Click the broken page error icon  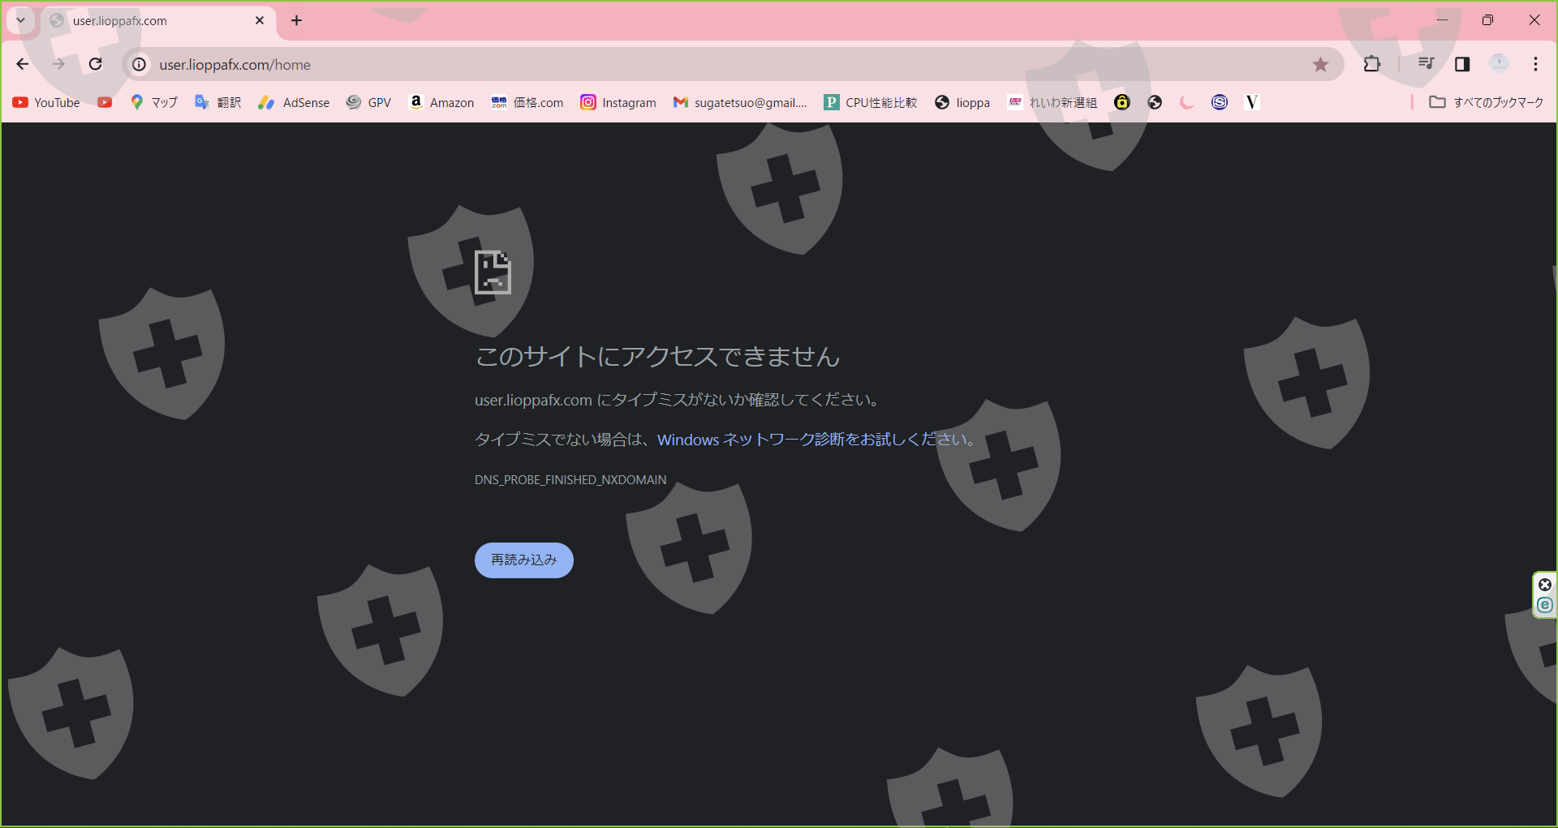point(493,272)
